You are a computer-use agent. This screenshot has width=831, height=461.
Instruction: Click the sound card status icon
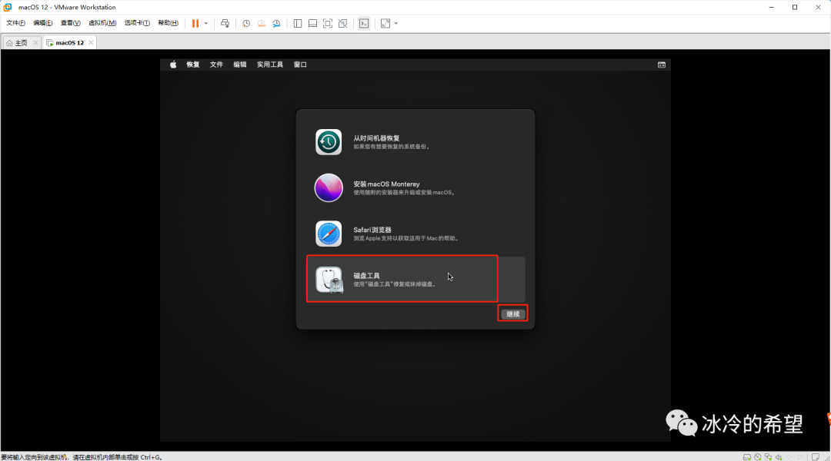click(x=779, y=457)
